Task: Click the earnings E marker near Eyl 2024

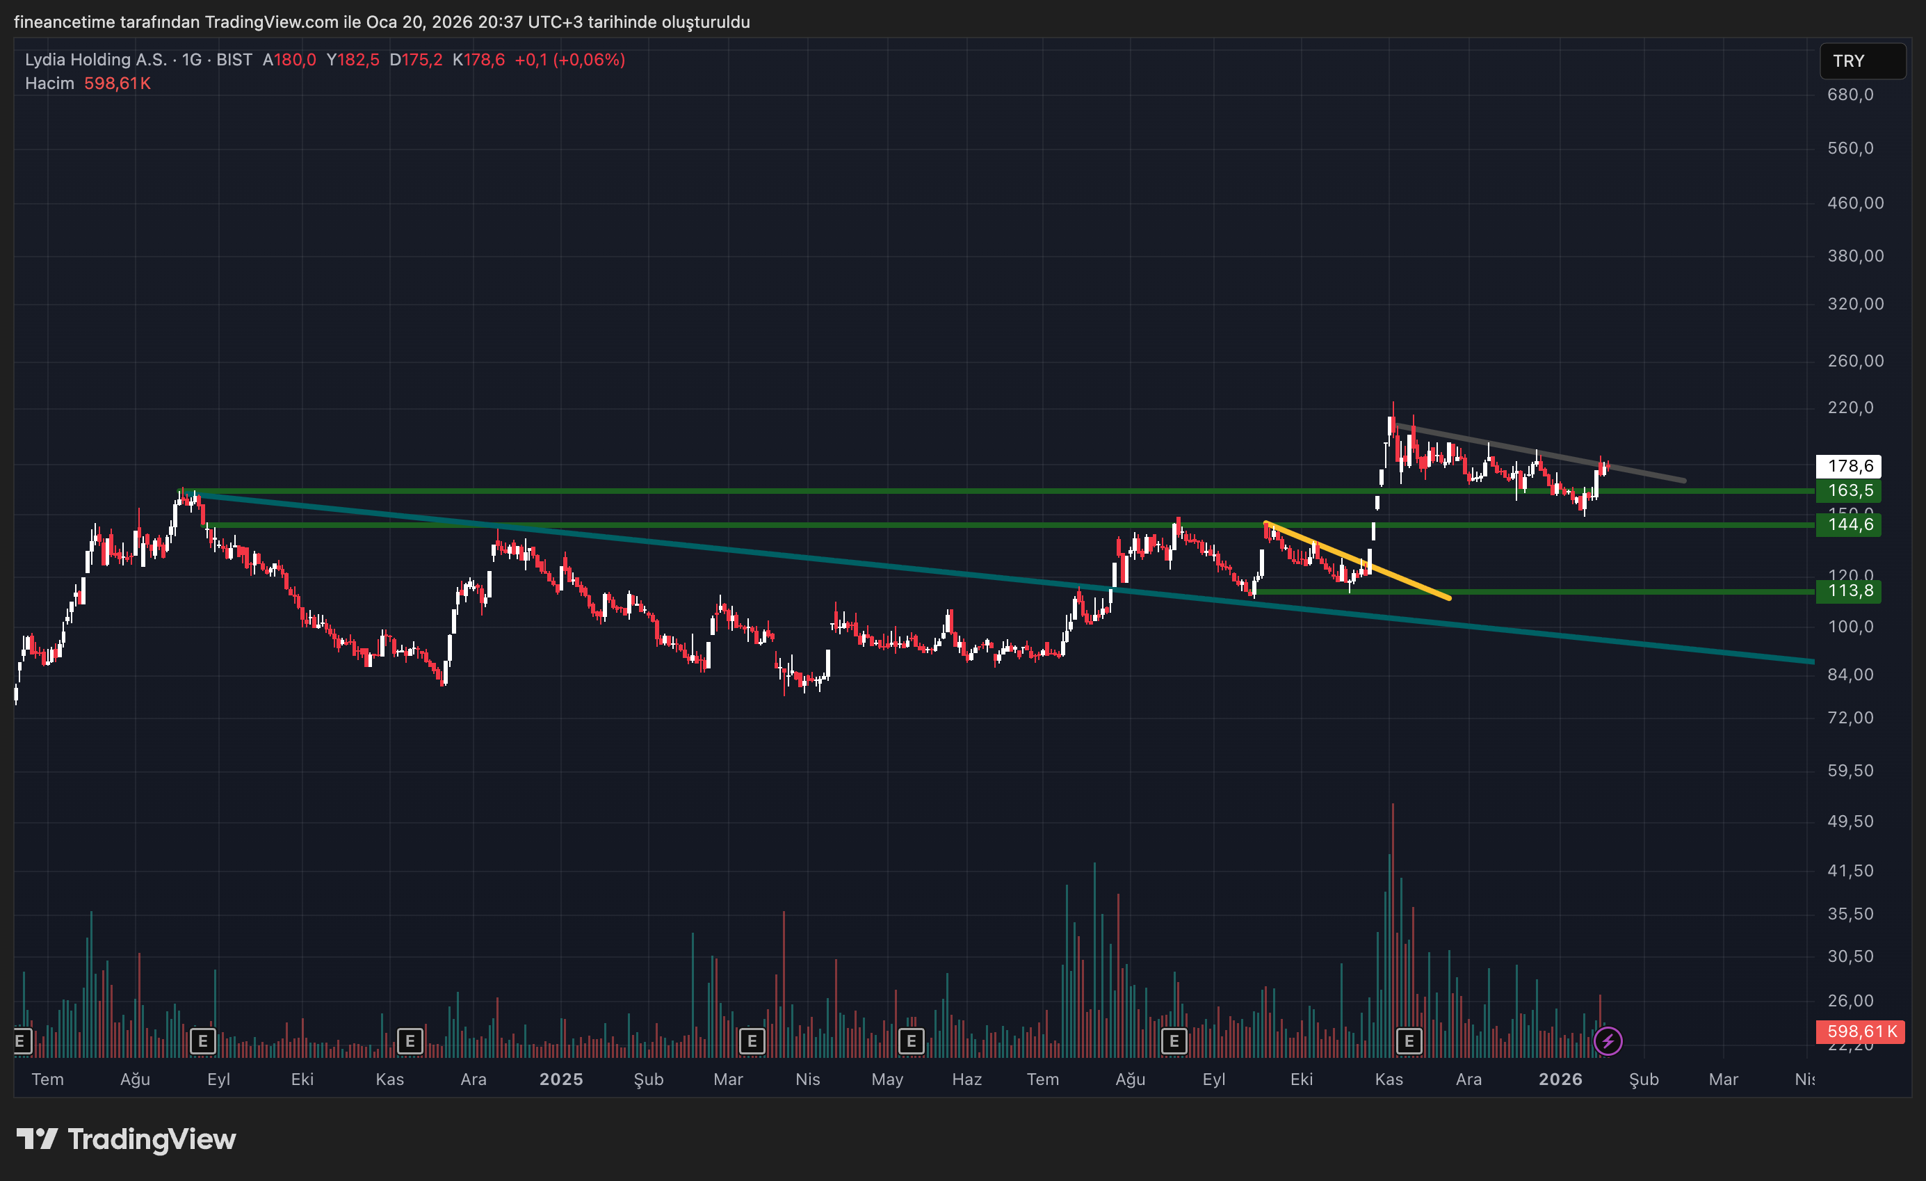Action: 202,1041
